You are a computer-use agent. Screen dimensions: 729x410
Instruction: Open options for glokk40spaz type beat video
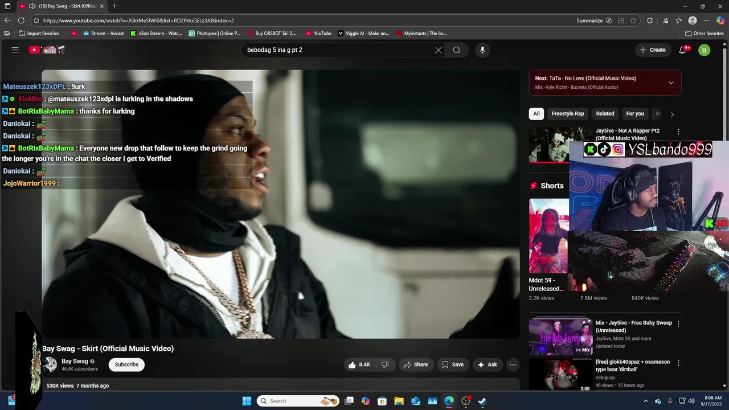(678, 363)
